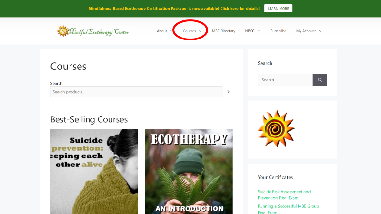Focus the sidebar Search input field
Viewport: 381px width, 214px height.
[x=285, y=80]
